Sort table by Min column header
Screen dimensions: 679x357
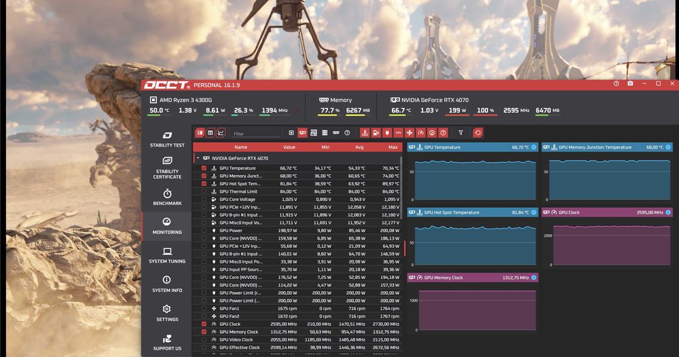pos(326,147)
